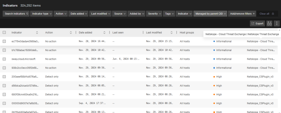Select checkbox for row 680f39c44634a54216
The height and width of the screenshot is (113, 281).
pos(4,94)
